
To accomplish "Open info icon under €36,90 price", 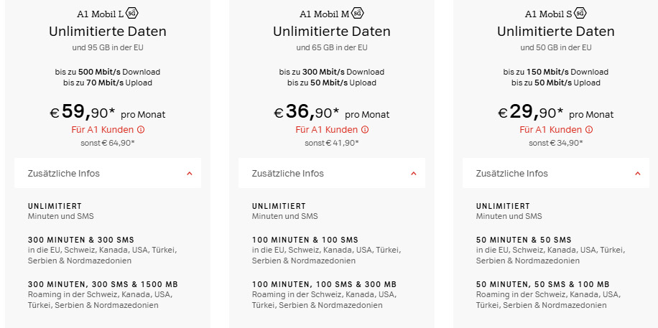I will (x=365, y=130).
